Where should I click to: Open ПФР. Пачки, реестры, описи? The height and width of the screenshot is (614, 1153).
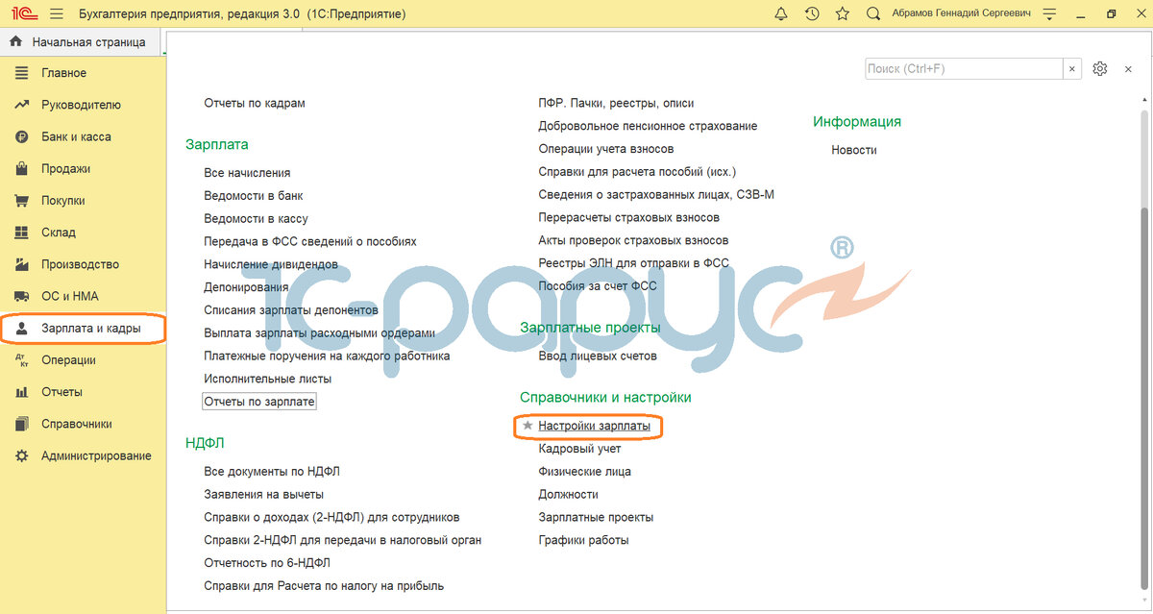click(x=616, y=103)
